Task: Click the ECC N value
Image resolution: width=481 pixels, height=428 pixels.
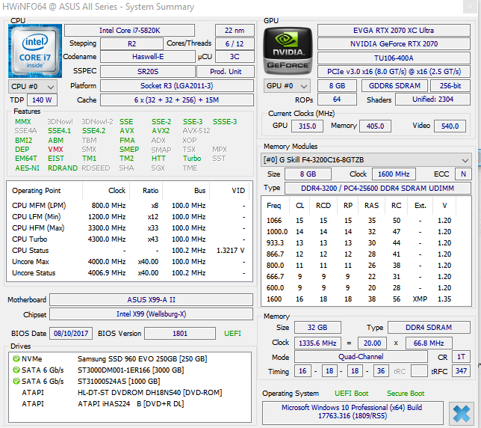Action: [x=463, y=174]
